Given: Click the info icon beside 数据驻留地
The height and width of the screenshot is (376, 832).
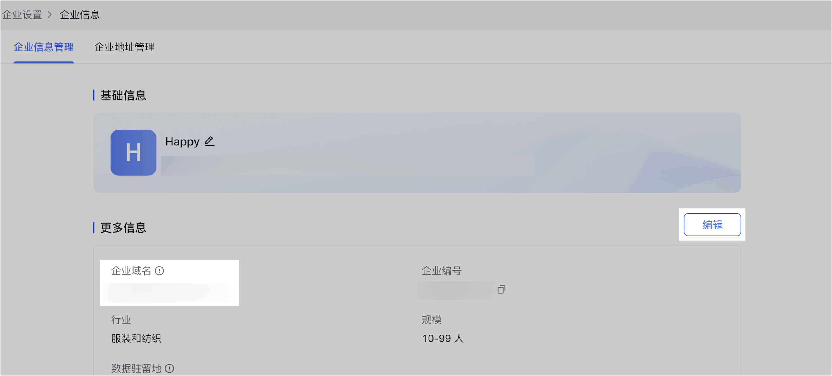Looking at the screenshot, I should (170, 368).
